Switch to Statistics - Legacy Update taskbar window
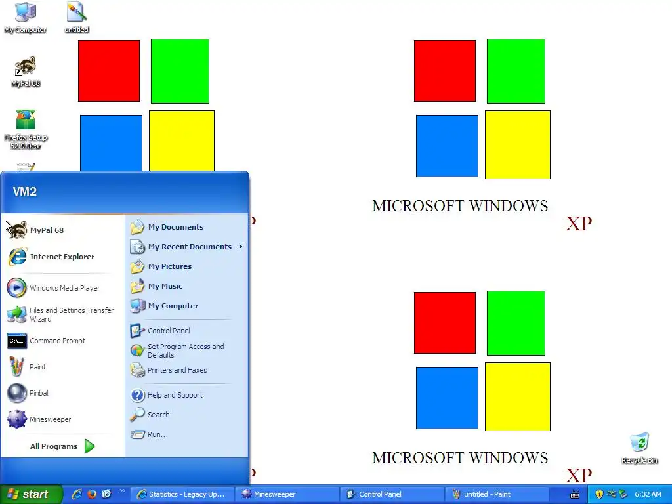This screenshot has width=672, height=504. 182,494
